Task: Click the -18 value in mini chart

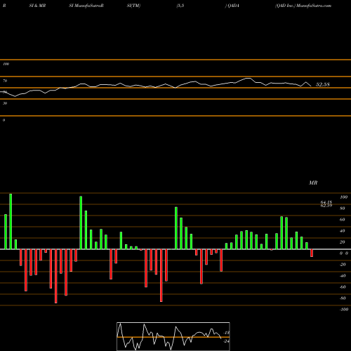Action: [227, 333]
